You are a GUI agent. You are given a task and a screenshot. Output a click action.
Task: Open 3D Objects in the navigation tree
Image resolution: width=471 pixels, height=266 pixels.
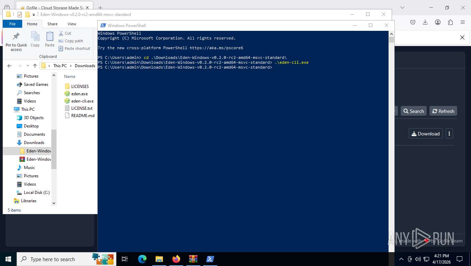(x=30, y=118)
